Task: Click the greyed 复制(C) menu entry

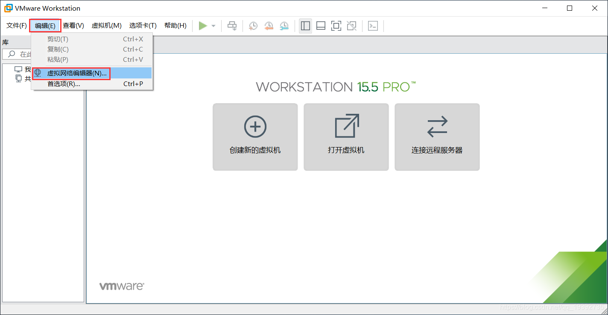Action: 92,49
